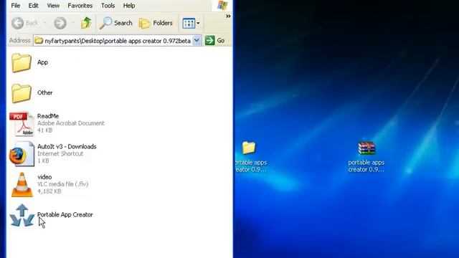Viewport: 459px width, 258px height.
Task: Toggle the Folders pane
Action: 156,23
